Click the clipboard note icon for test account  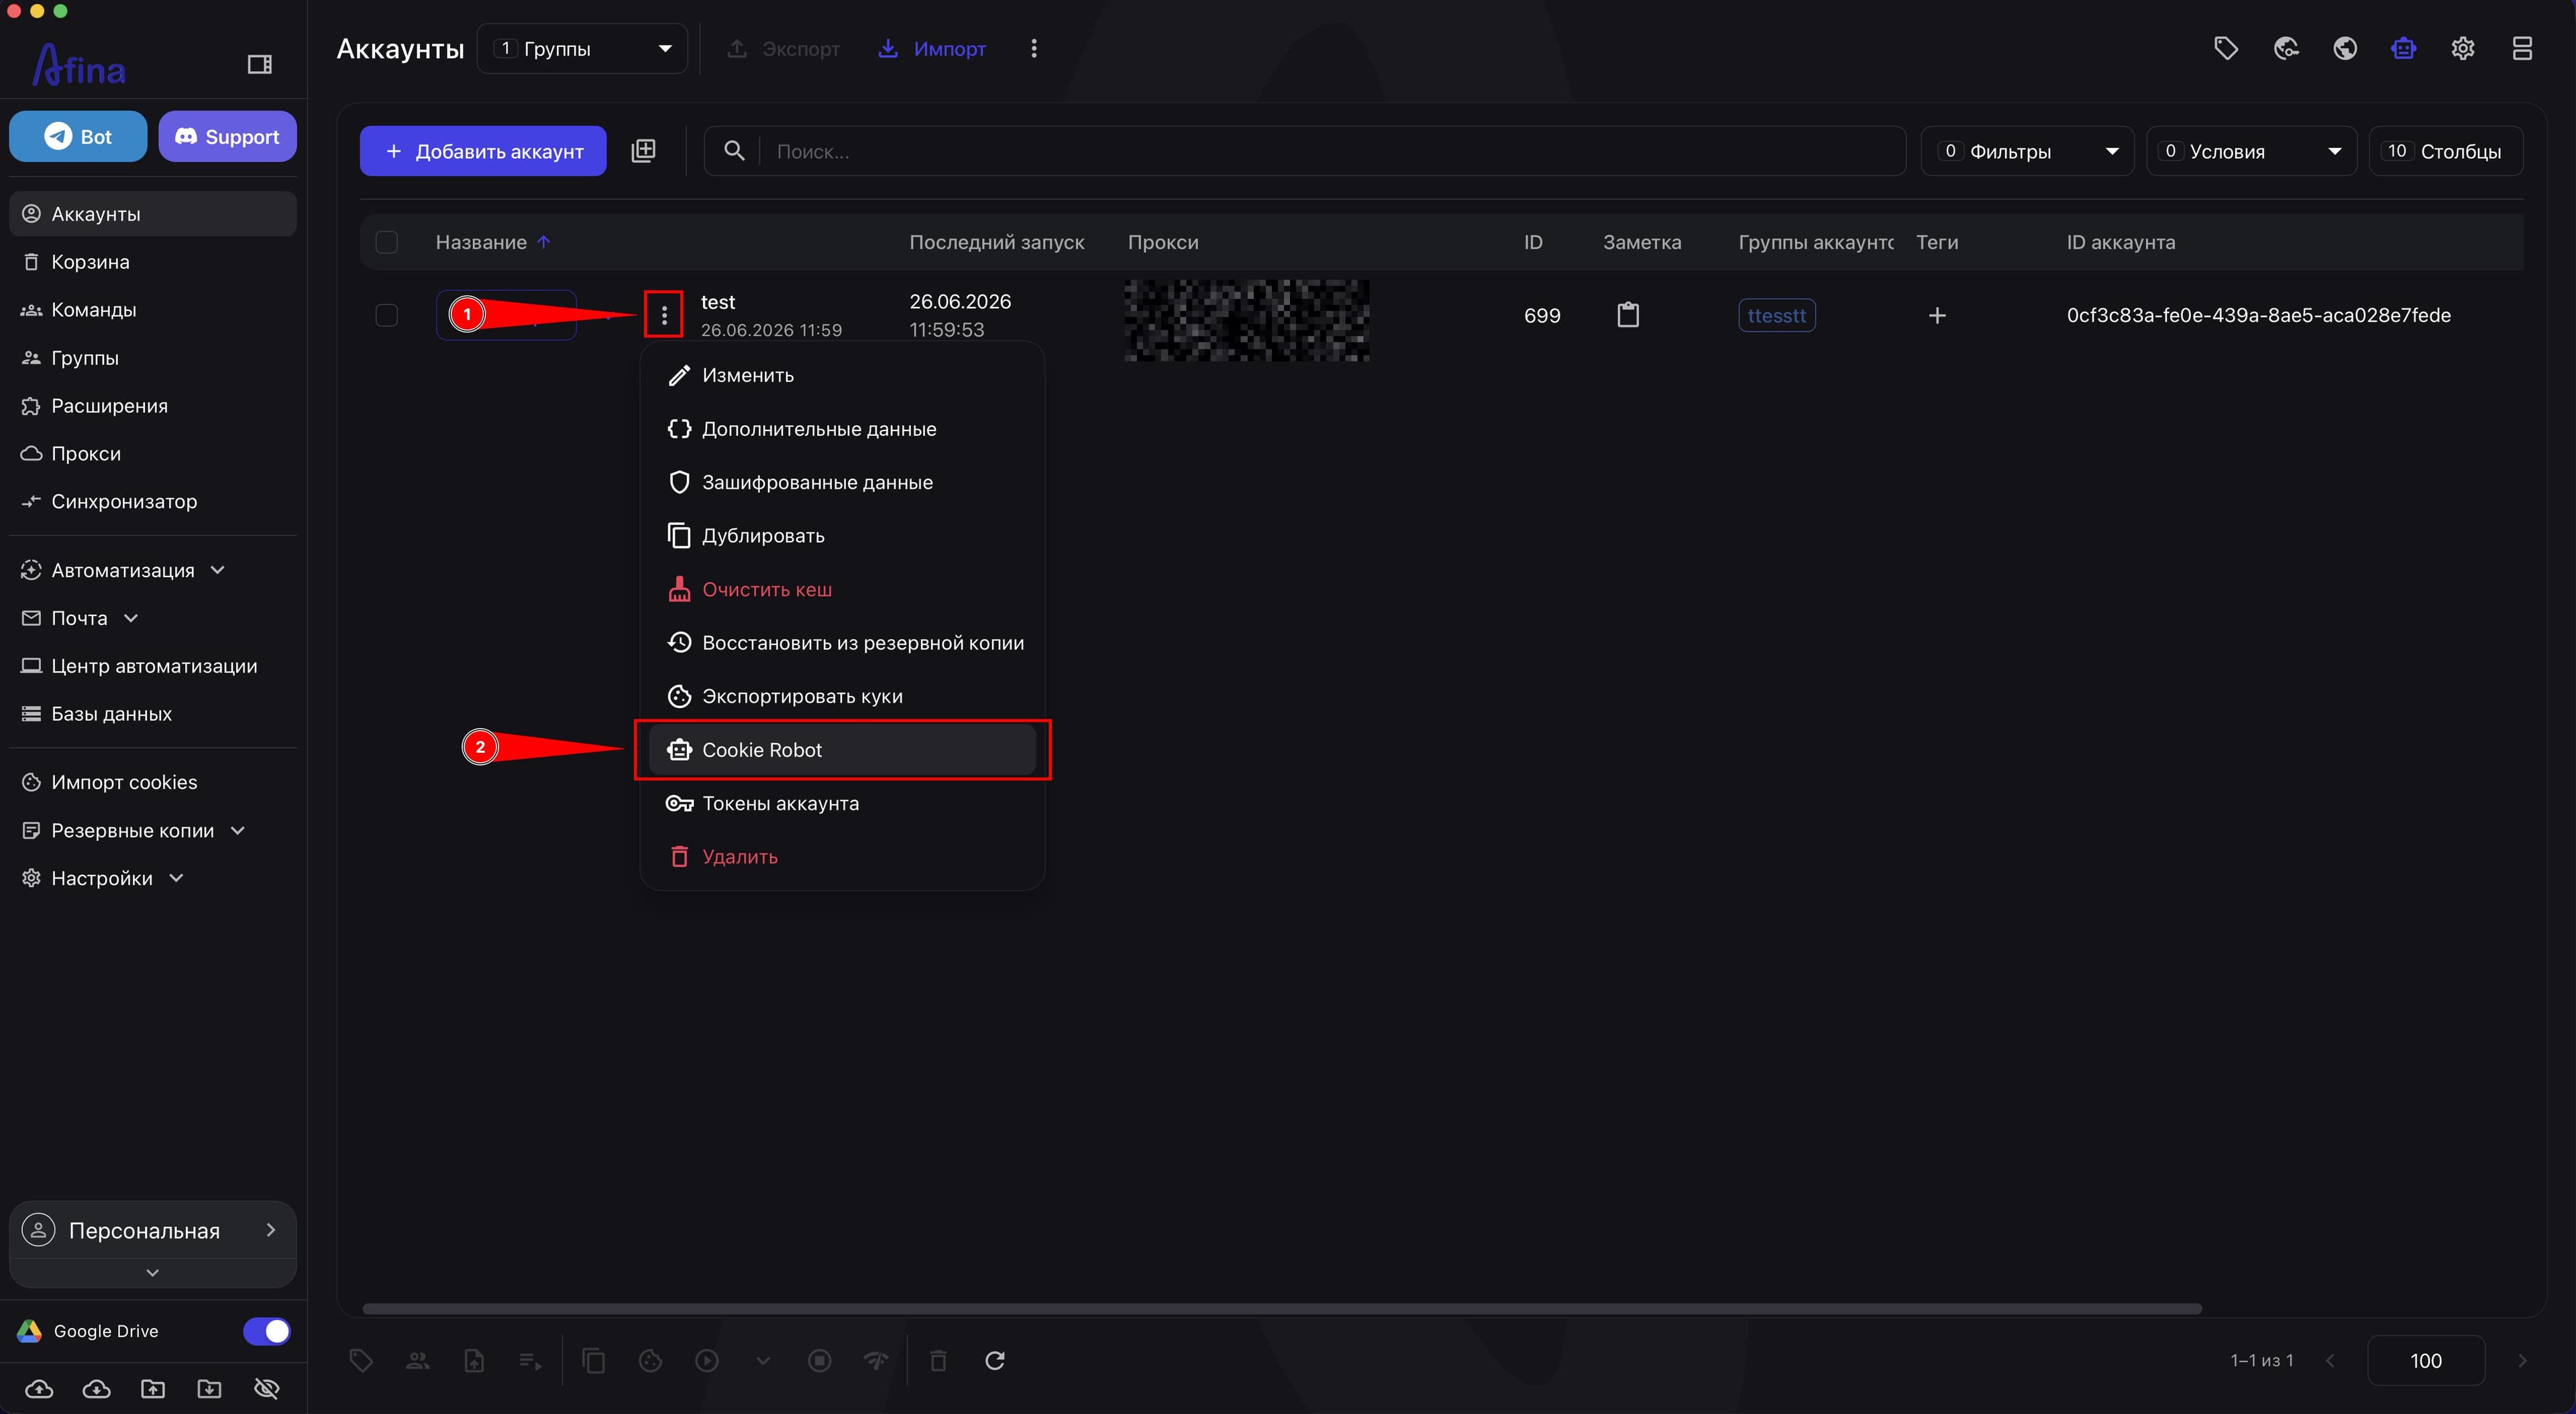coord(1628,314)
